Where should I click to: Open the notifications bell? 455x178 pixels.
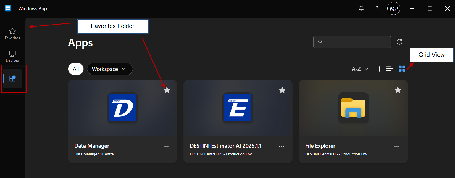(x=361, y=9)
